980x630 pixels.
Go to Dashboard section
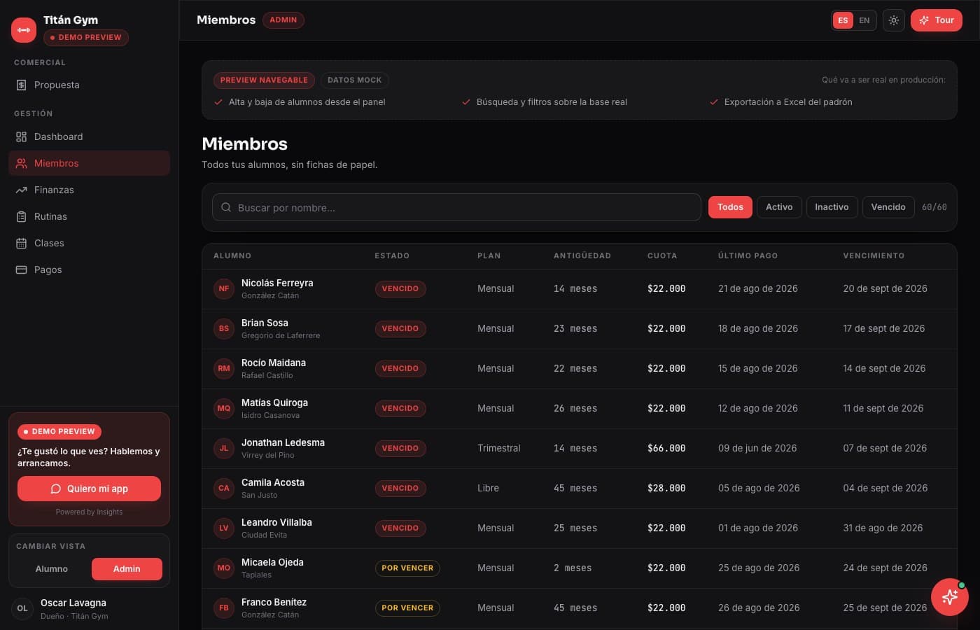[x=89, y=136]
